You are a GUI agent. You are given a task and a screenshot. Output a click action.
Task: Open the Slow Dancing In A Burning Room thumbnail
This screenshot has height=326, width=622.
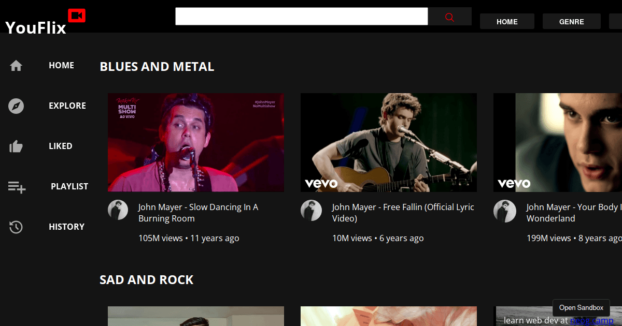click(195, 142)
